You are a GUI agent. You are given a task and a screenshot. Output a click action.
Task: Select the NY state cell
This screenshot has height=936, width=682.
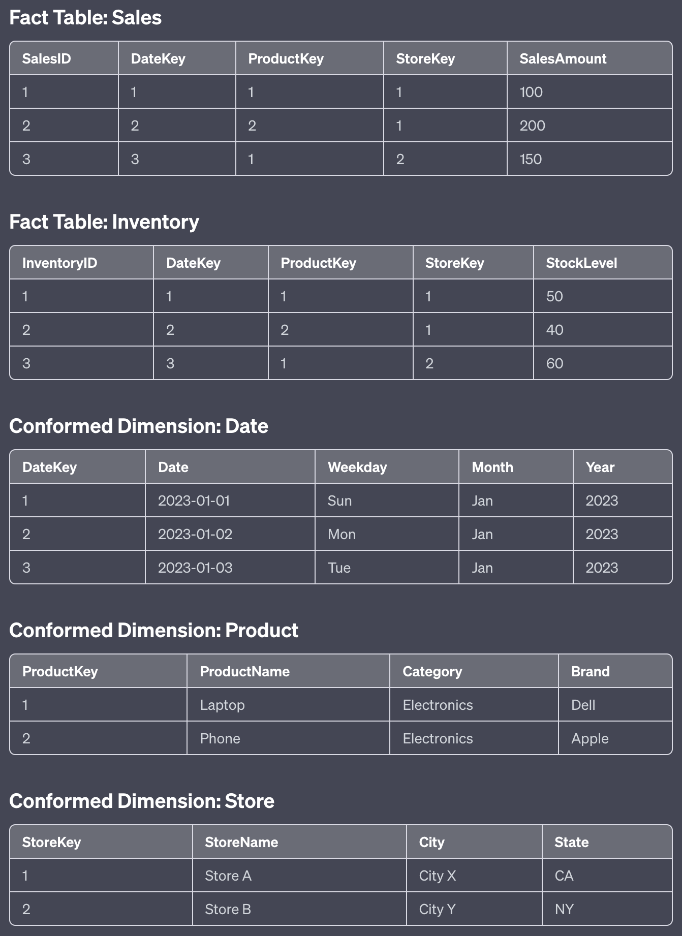click(x=564, y=910)
